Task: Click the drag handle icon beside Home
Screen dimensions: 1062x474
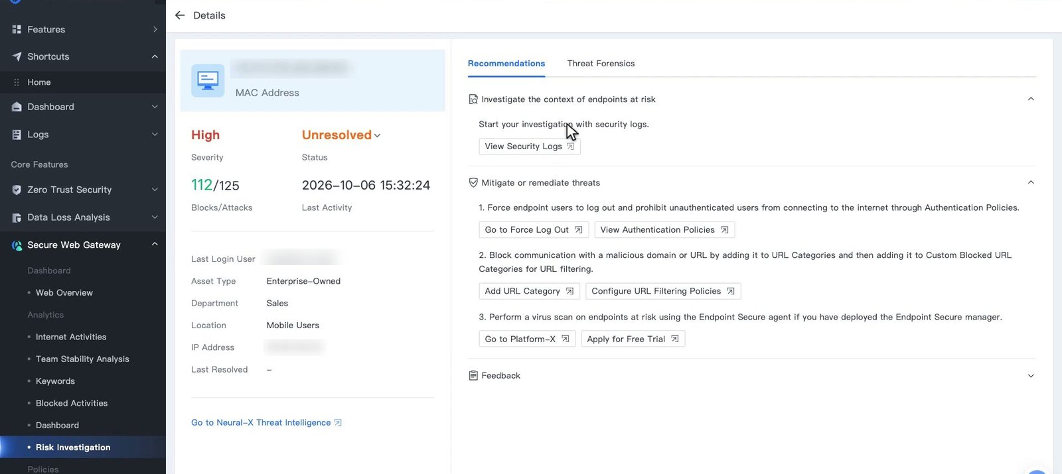Action: pos(17,82)
